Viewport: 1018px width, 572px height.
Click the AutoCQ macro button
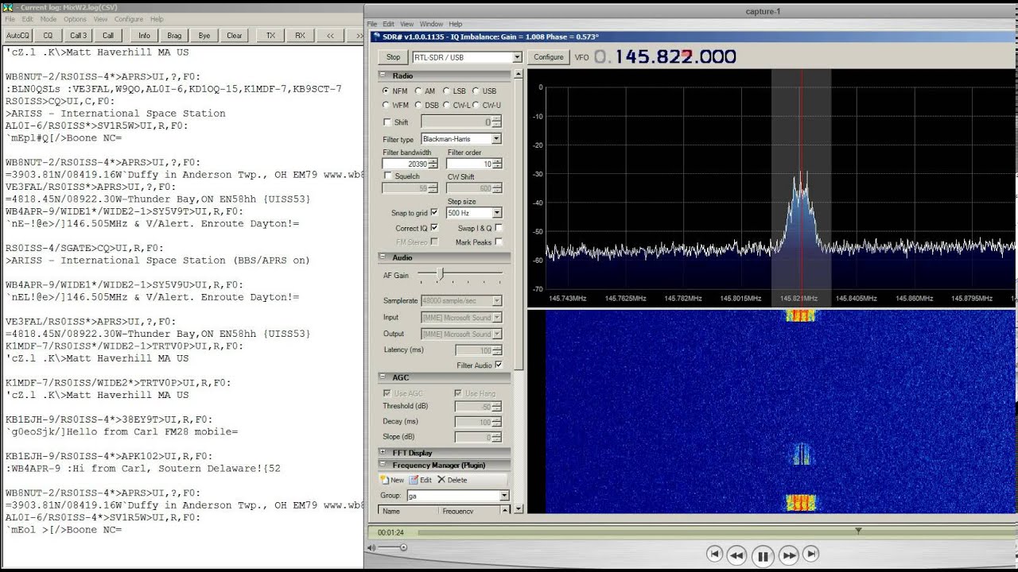pyautogui.click(x=17, y=36)
